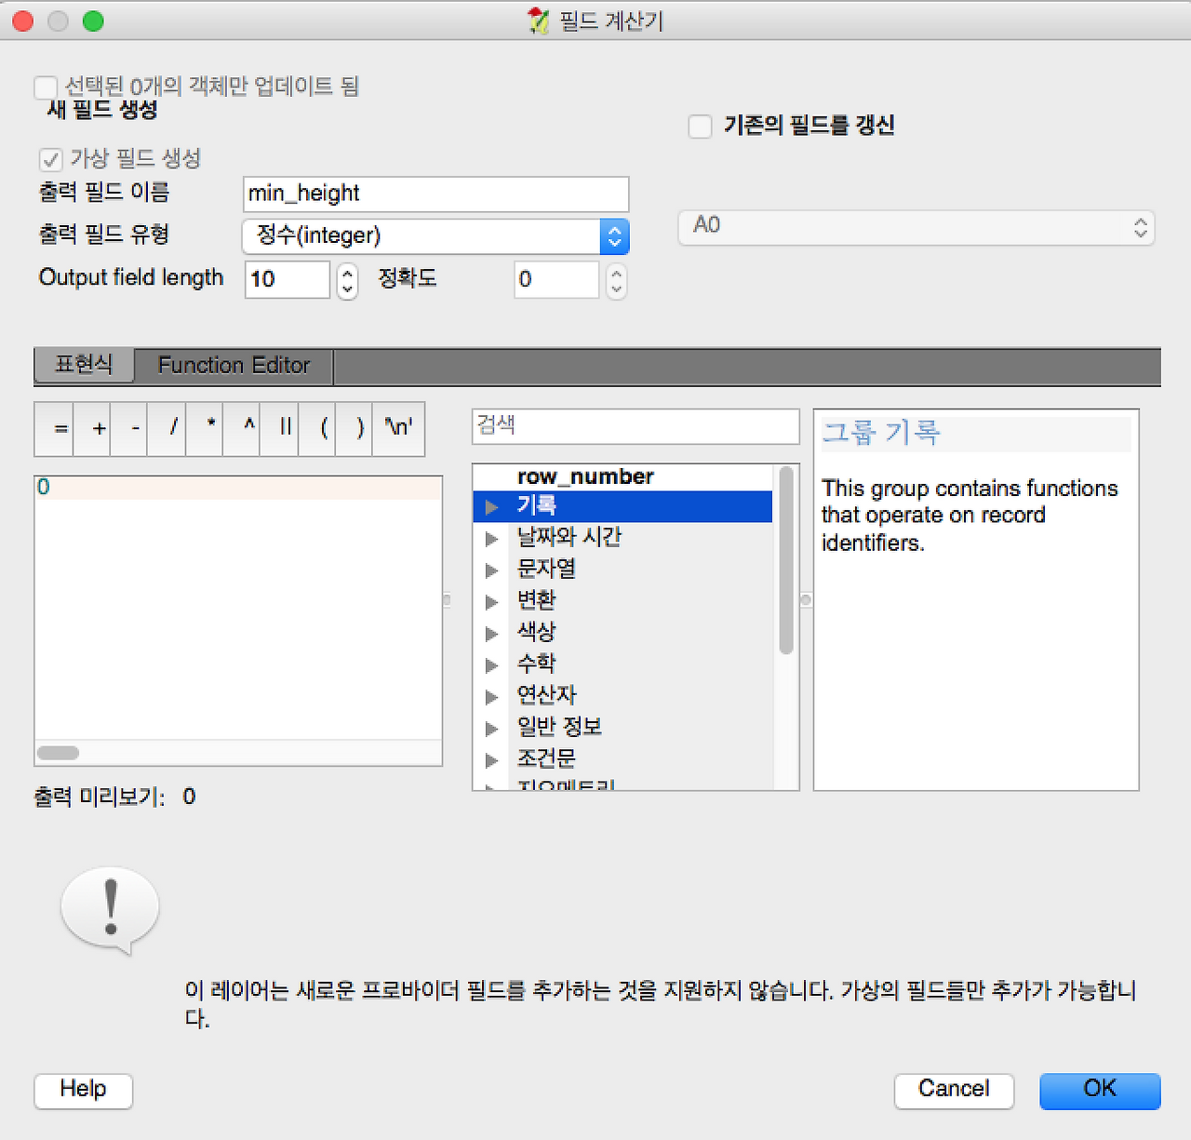Select the 표현식 tab
Screen dimensions: 1191x1140
coord(84,365)
